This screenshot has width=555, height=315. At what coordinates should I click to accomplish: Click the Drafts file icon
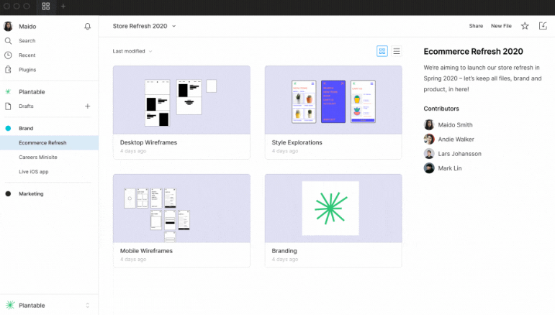click(8, 106)
